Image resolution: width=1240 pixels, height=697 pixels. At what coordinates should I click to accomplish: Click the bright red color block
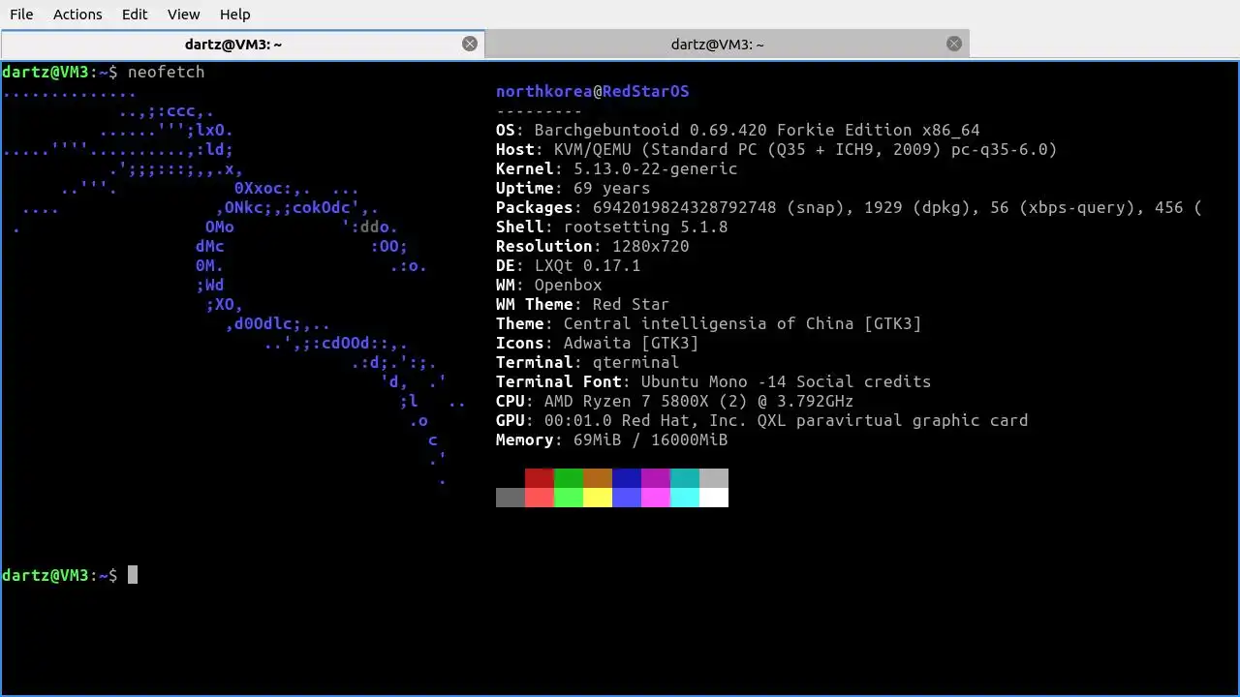540,498
